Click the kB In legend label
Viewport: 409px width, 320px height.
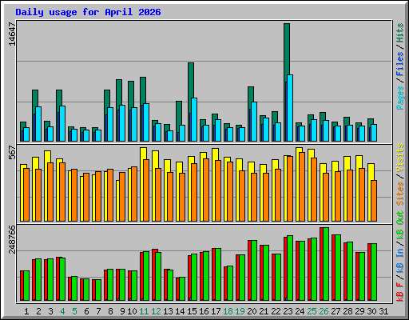click(x=400, y=260)
